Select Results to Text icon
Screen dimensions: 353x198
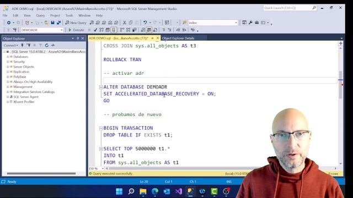(143, 30)
